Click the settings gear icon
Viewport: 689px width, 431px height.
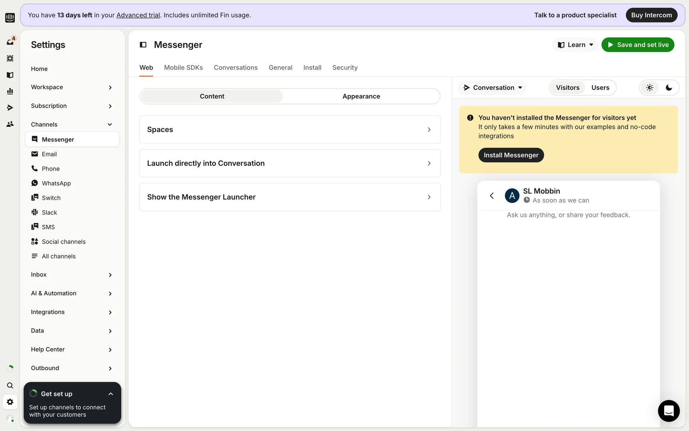click(10, 402)
